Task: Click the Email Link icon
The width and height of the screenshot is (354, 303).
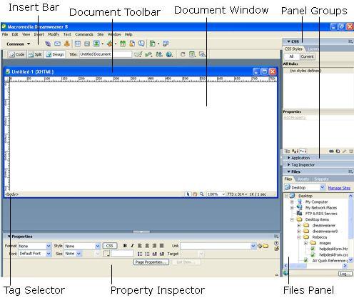Action: coord(57,44)
